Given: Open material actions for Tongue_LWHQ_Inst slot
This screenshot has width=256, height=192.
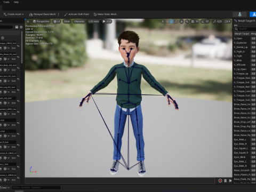Looking at the screenshot, I should point(5,48).
